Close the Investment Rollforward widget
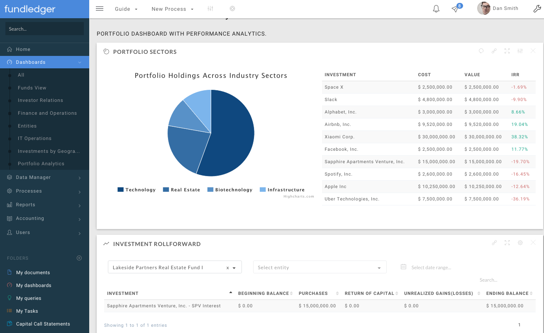544x333 pixels. click(533, 243)
